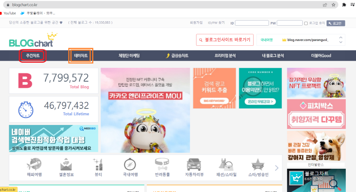The height and width of the screenshot is (192, 356).
Task: Click the 인터발란스 ad caption
Action: (x=316, y=165)
